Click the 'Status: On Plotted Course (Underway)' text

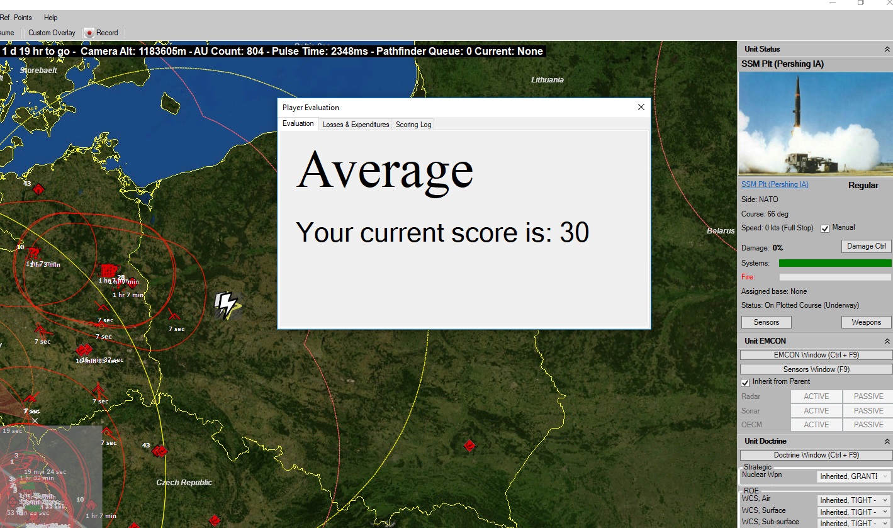pyautogui.click(x=800, y=305)
